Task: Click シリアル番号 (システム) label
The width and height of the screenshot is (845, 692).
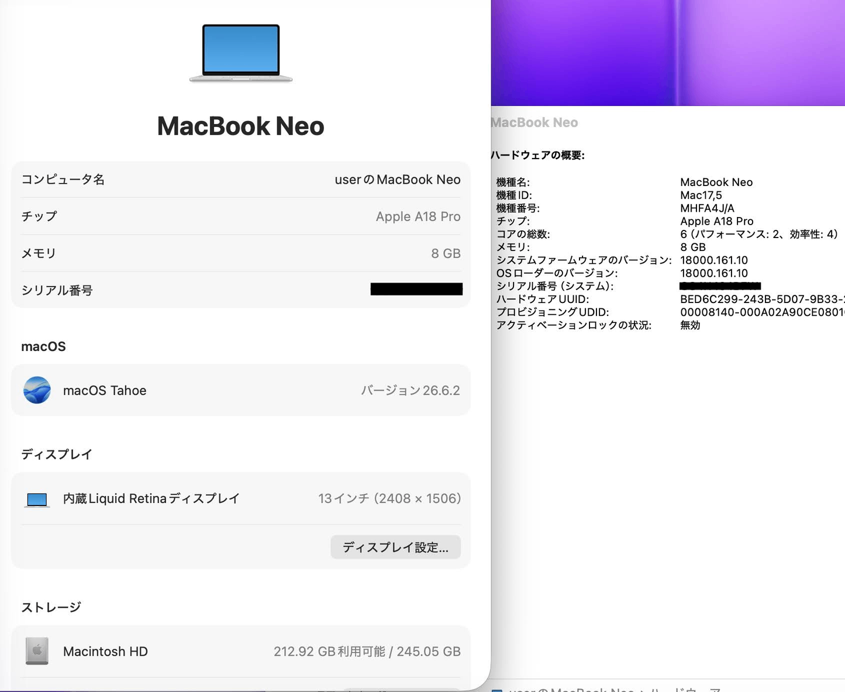Action: pos(555,286)
